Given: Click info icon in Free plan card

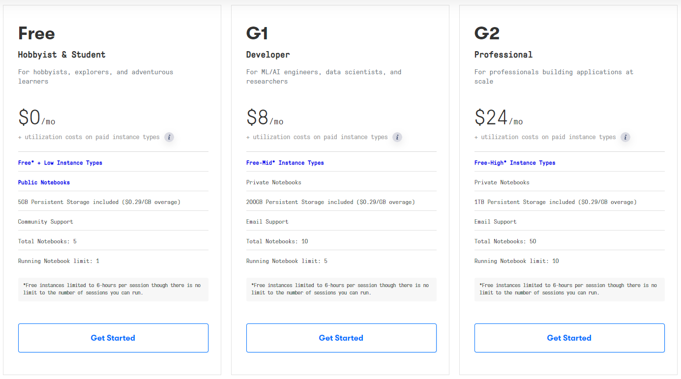Looking at the screenshot, I should (169, 137).
